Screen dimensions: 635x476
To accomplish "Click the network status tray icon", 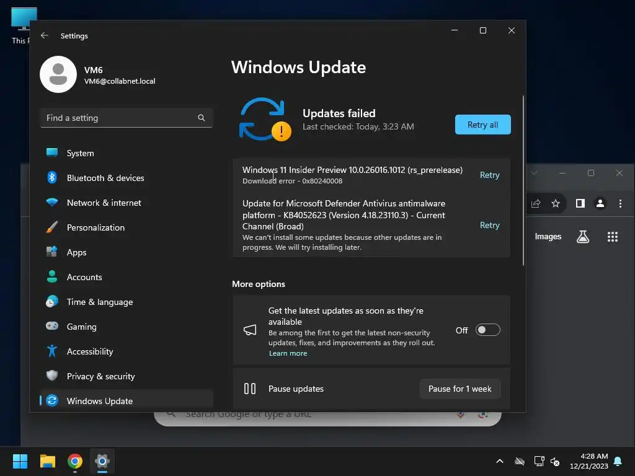I will pyautogui.click(x=539, y=461).
